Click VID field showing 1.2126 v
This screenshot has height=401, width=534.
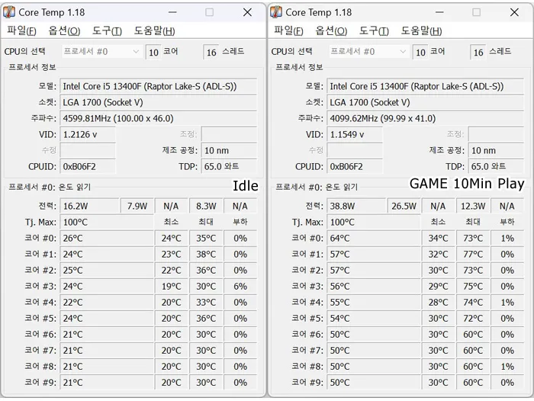pos(88,134)
